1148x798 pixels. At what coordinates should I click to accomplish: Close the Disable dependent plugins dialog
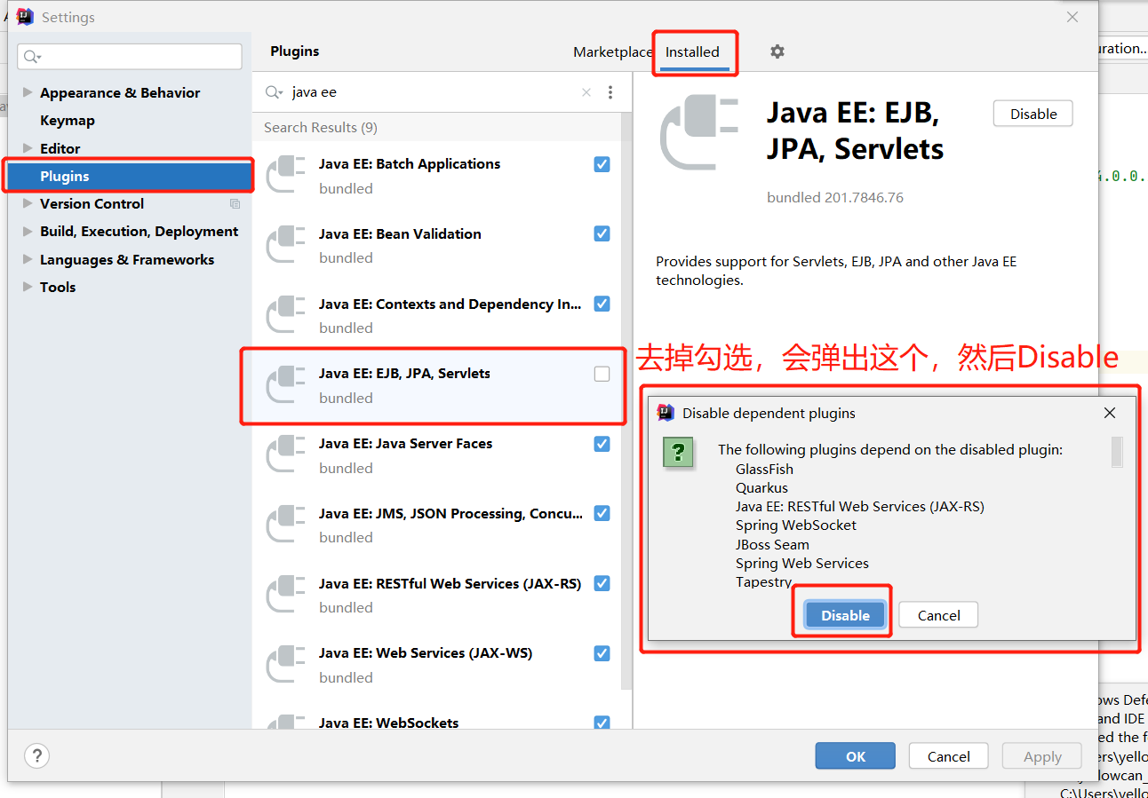coord(1110,413)
